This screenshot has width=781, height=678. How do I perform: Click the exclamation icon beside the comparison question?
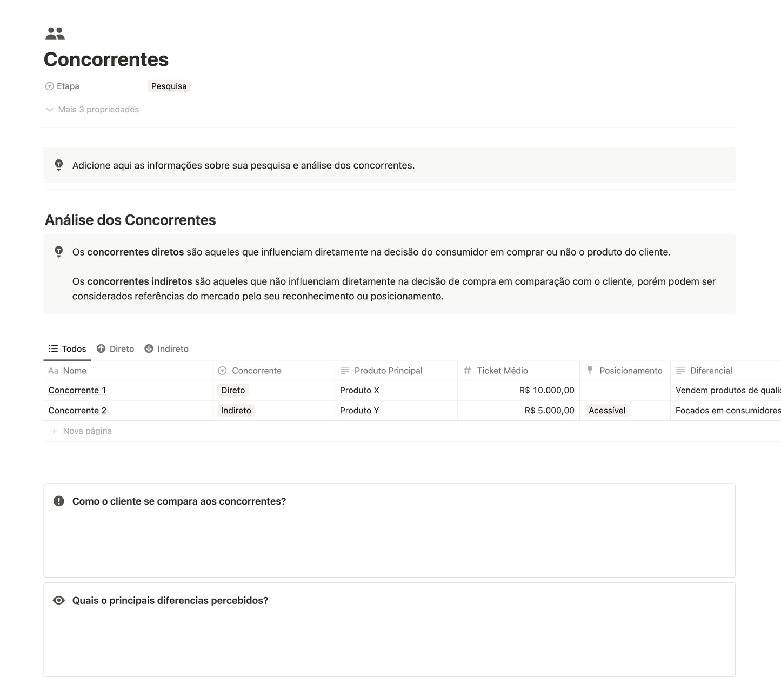click(58, 501)
